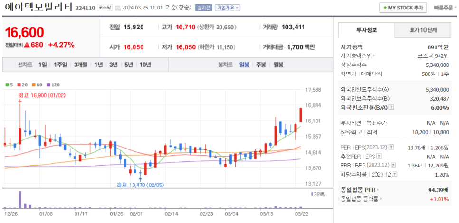Select the 10년 line chart
The width and height of the screenshot is (459, 223).
coord(145,65)
